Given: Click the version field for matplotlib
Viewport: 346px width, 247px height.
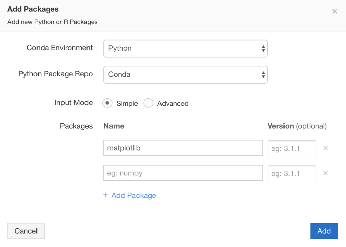Looking at the screenshot, I should pyautogui.click(x=292, y=148).
